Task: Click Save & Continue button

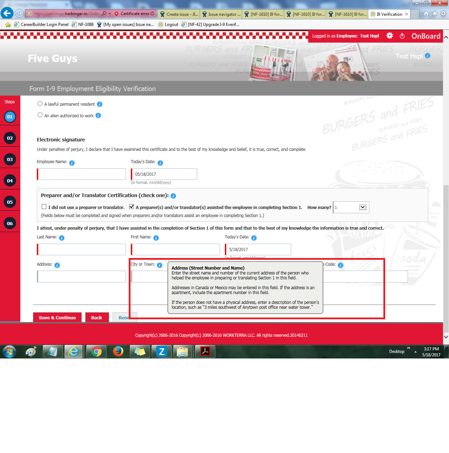Action: point(57,318)
